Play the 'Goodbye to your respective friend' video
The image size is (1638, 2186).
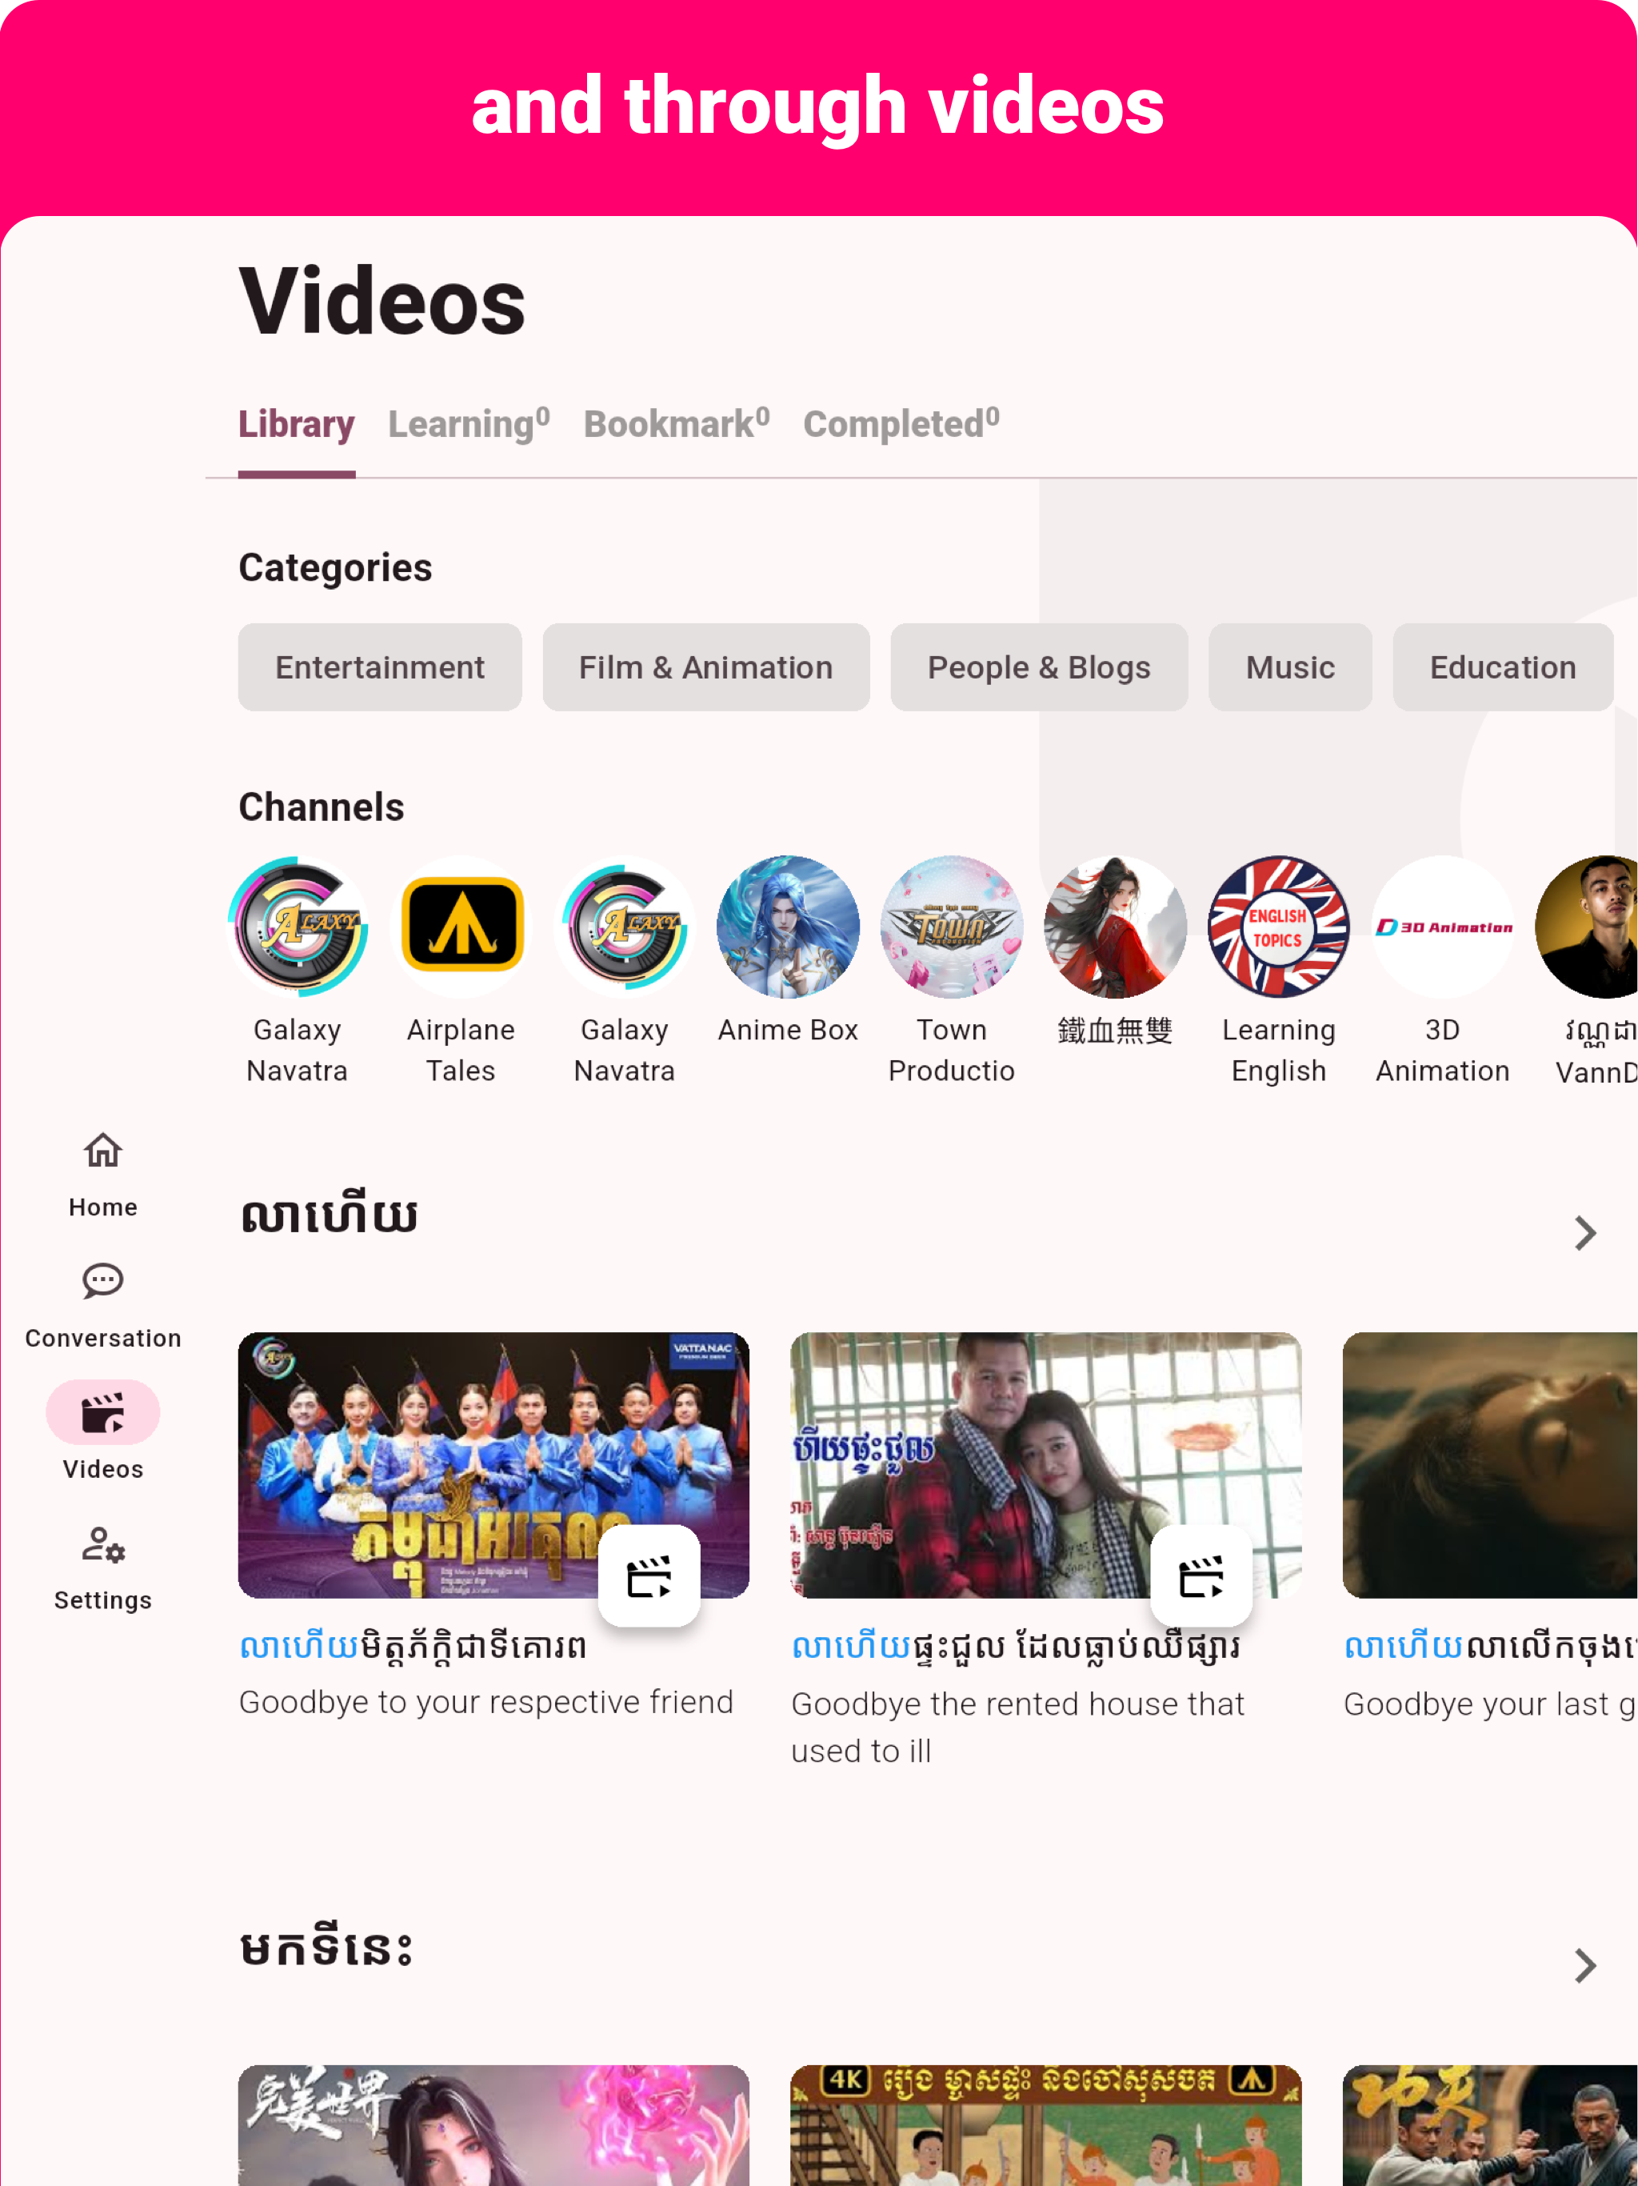click(494, 1464)
